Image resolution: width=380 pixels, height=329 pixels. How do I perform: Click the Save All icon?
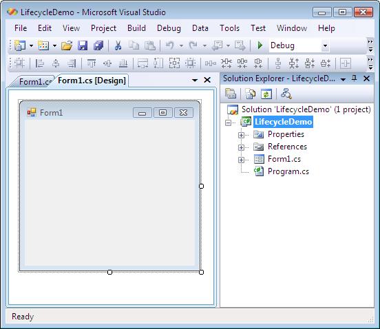pos(98,45)
